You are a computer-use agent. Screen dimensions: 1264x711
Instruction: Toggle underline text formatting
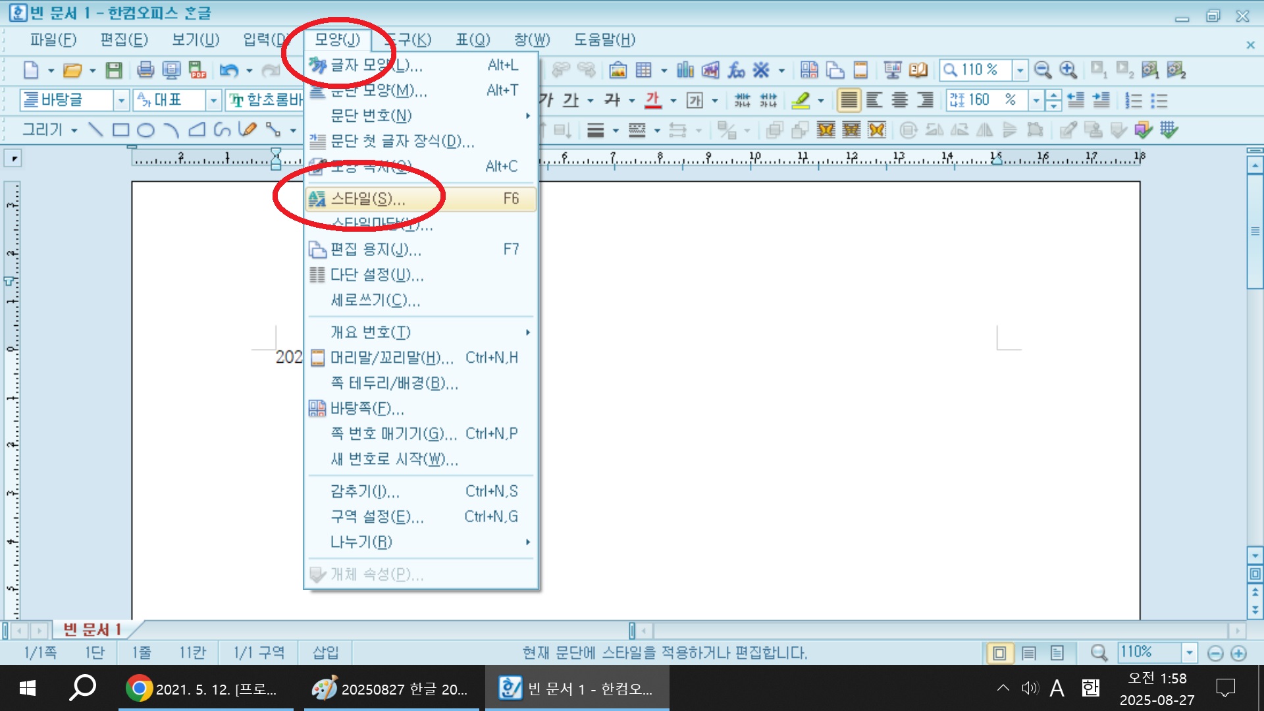point(571,100)
